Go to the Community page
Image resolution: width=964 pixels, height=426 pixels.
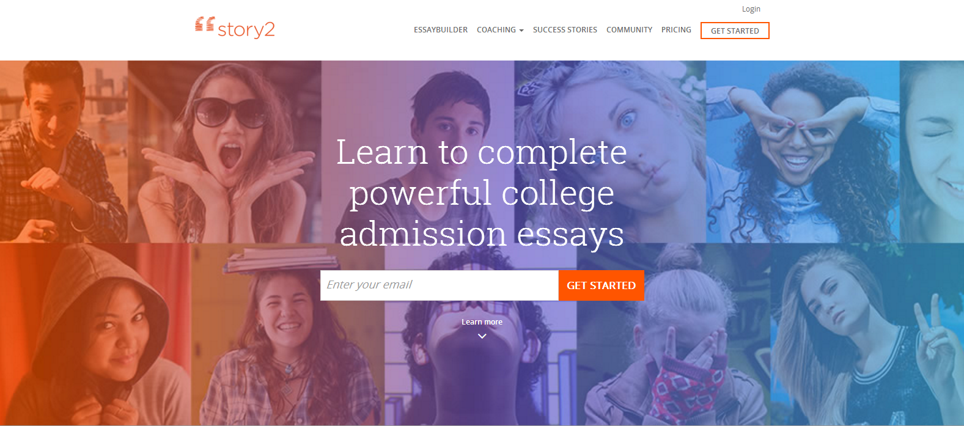(629, 29)
